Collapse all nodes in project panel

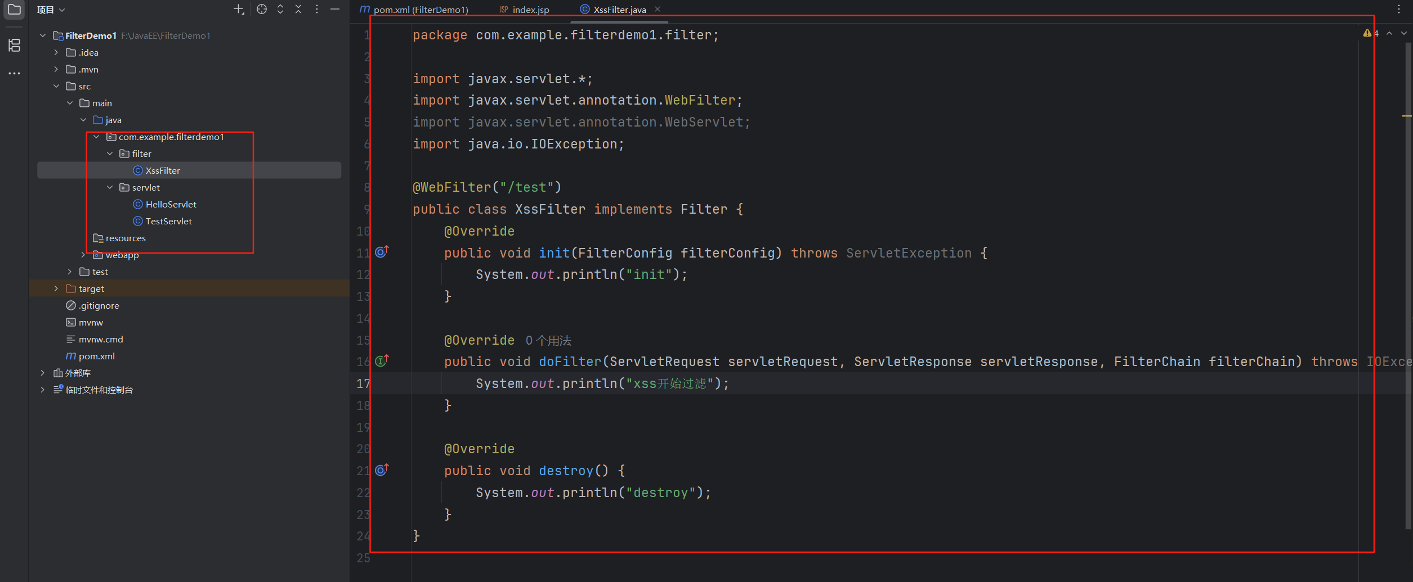pos(298,10)
